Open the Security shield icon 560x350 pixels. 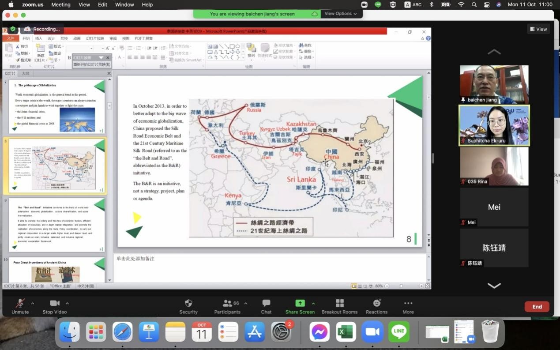pos(188,303)
